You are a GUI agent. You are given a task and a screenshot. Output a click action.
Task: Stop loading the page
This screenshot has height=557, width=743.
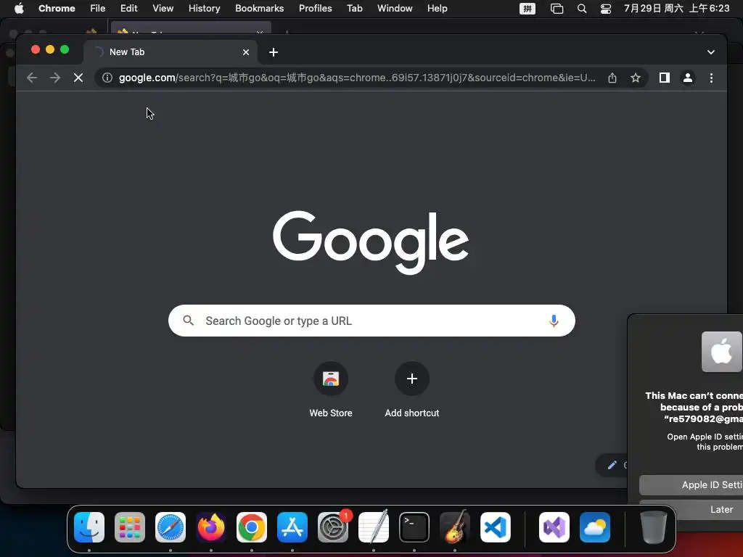pyautogui.click(x=78, y=78)
